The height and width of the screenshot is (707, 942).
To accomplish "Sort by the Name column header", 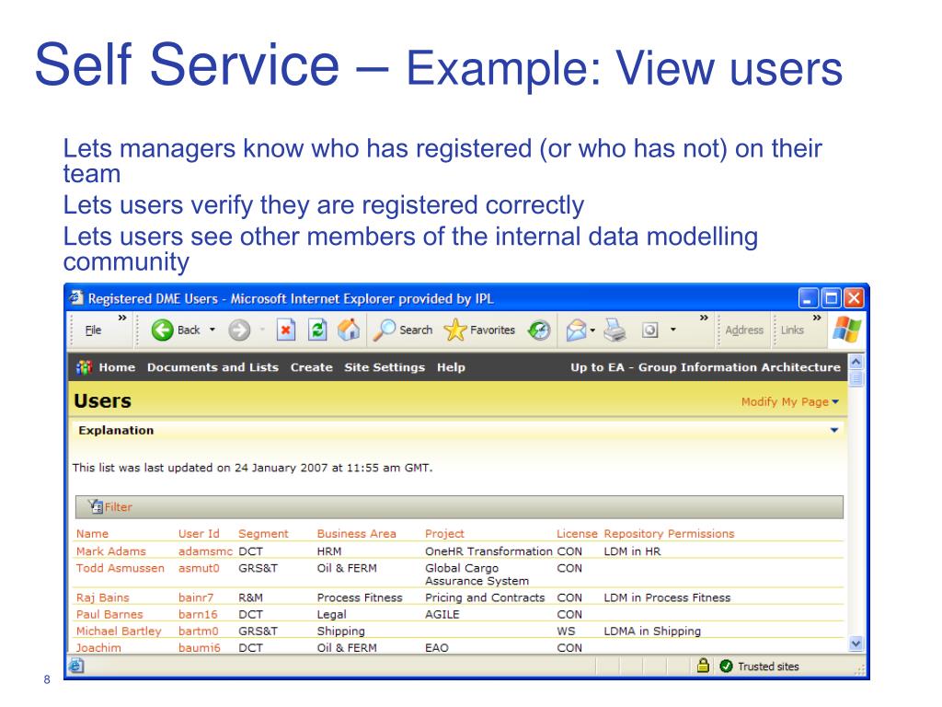I will (x=92, y=534).
